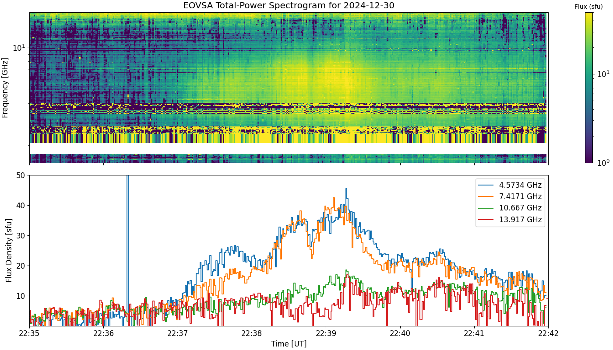The width and height of the screenshot is (613, 350).
Task: Select the 13.917 GHz legend entry
Action: click(511, 220)
